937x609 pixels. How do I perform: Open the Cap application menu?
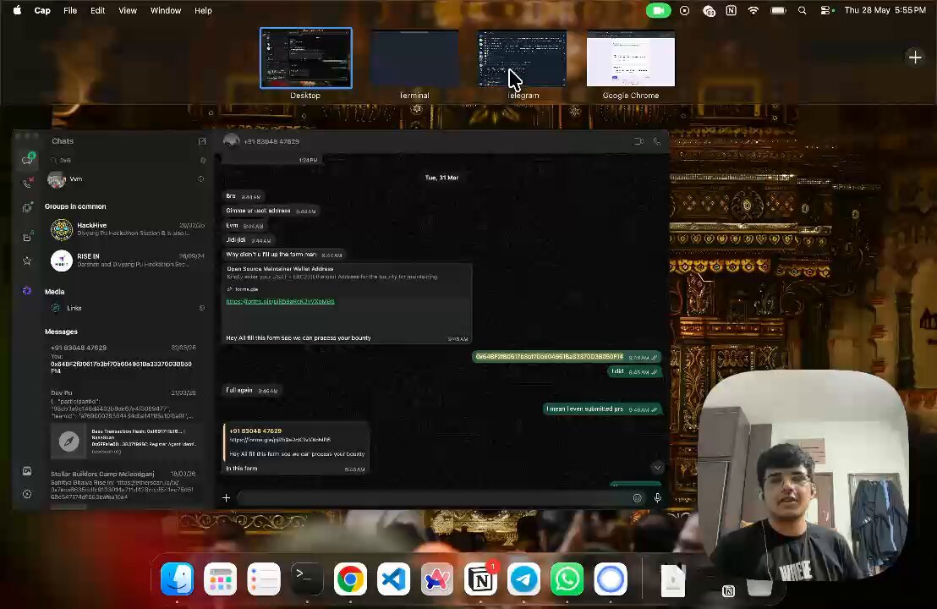pyautogui.click(x=42, y=10)
